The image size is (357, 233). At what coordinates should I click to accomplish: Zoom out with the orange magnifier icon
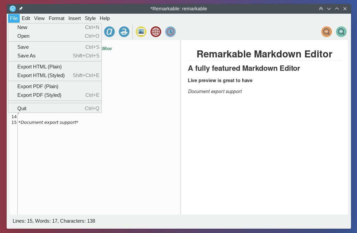coord(327,32)
